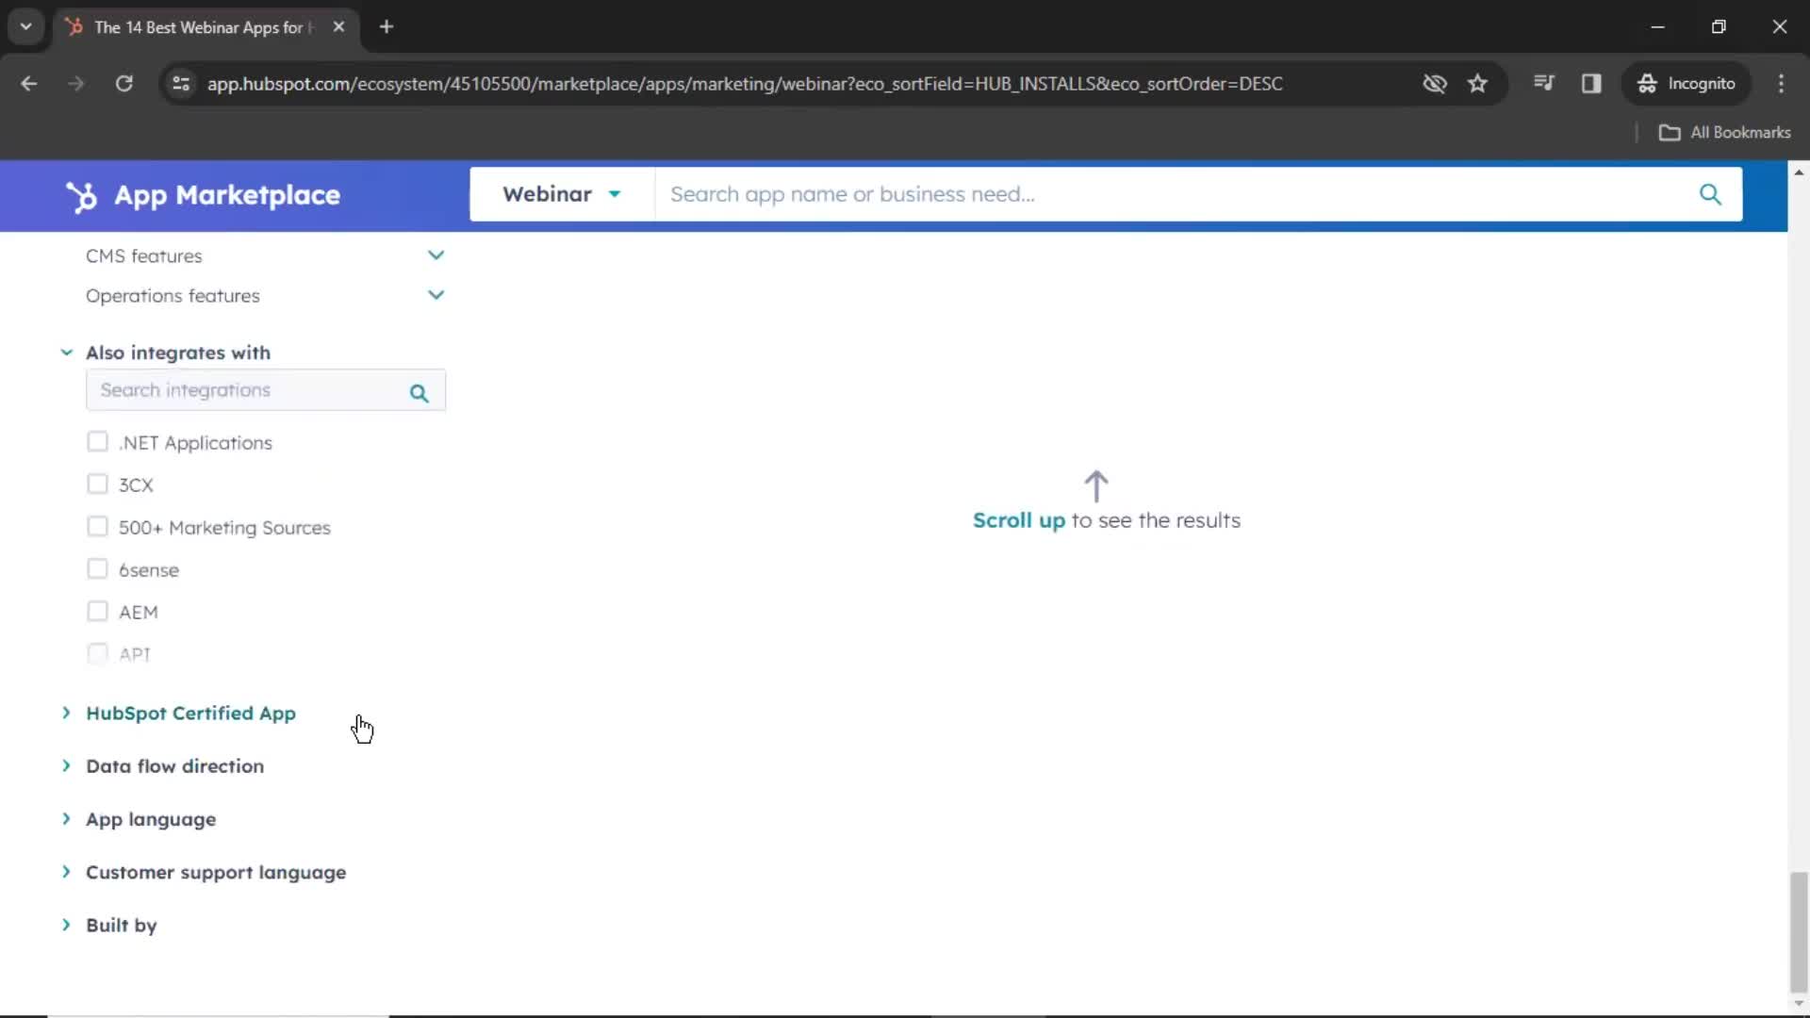This screenshot has height=1018, width=1810.
Task: Click the bookmark star icon in address bar
Action: (1478, 83)
